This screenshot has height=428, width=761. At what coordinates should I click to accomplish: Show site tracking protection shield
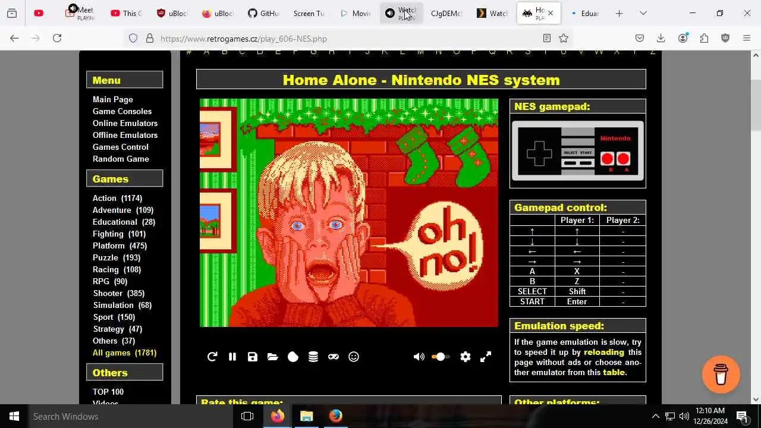[133, 38]
